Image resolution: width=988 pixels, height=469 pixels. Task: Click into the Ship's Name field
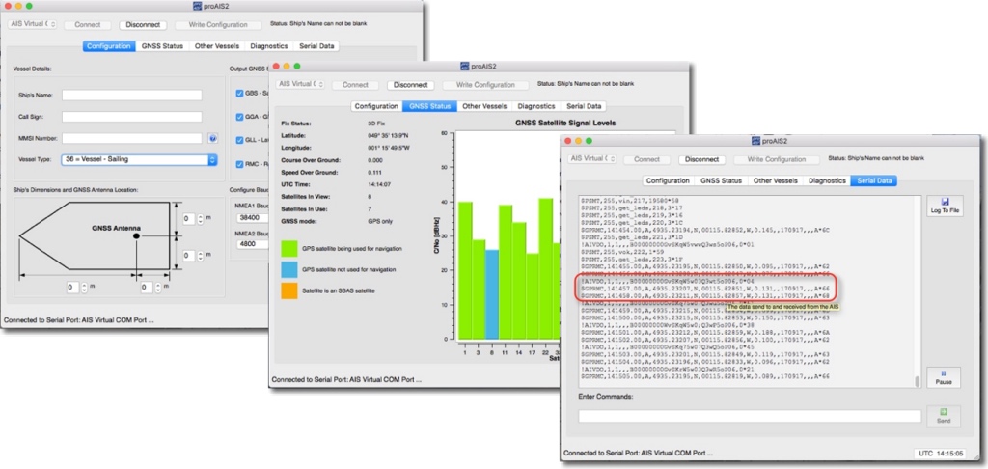[131, 96]
